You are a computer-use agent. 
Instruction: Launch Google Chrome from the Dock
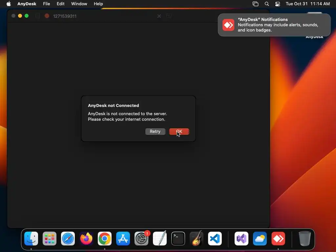coord(105,239)
